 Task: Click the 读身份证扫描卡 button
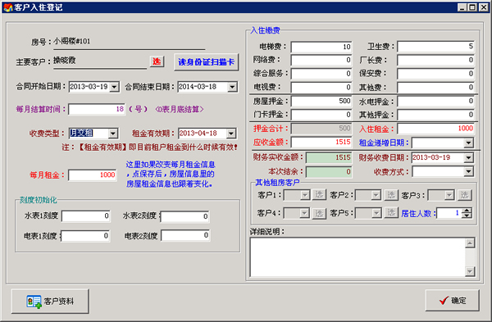point(206,62)
